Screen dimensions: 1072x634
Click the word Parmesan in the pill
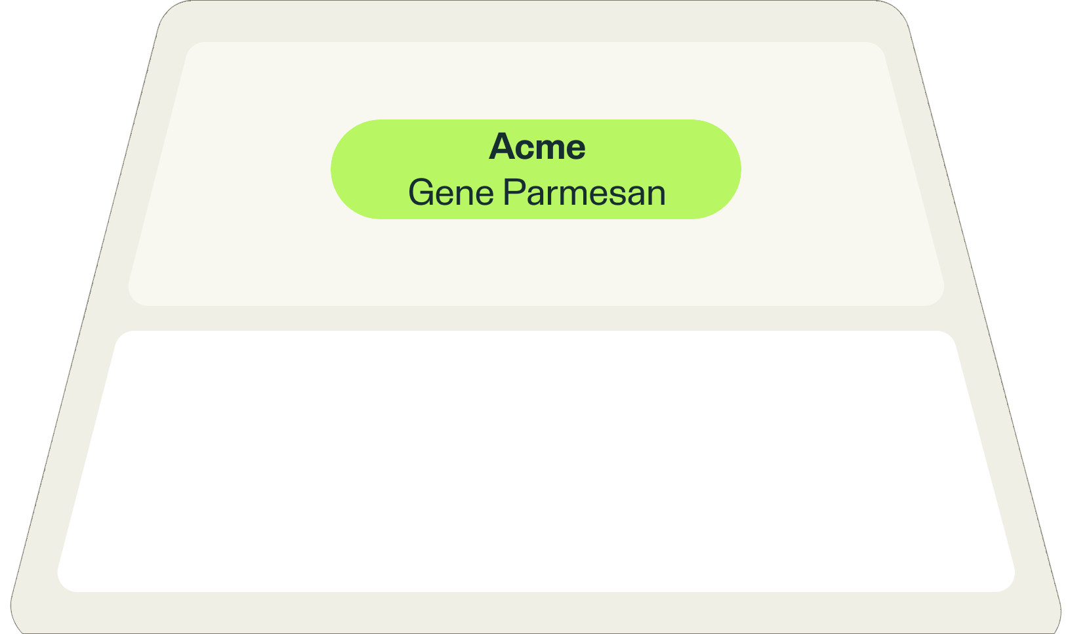(x=585, y=192)
